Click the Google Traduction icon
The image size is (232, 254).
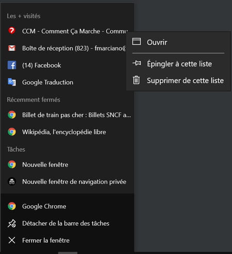point(12,82)
